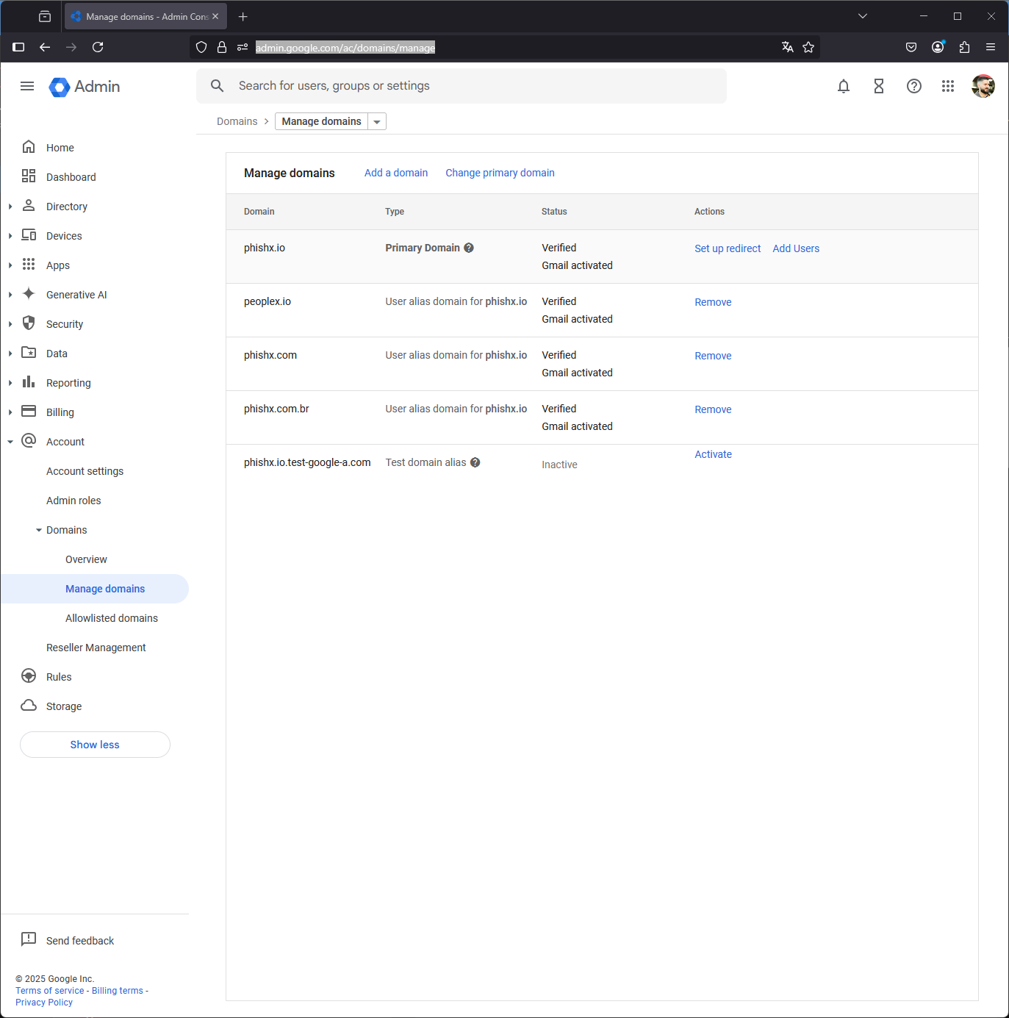Open the Manage domains breadcrumb dropdown
This screenshot has width=1009, height=1018.
[377, 121]
